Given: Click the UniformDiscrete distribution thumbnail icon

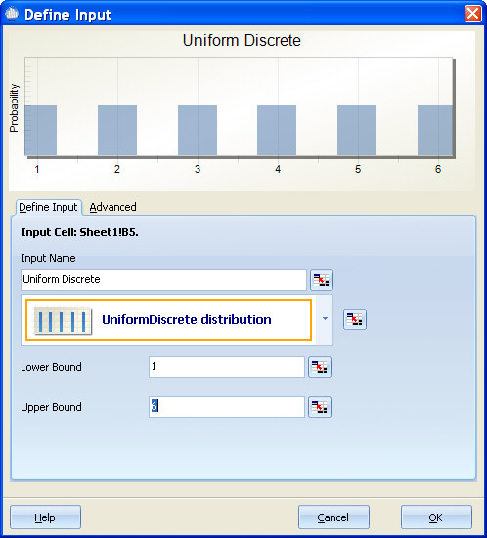Looking at the screenshot, I should (63, 320).
